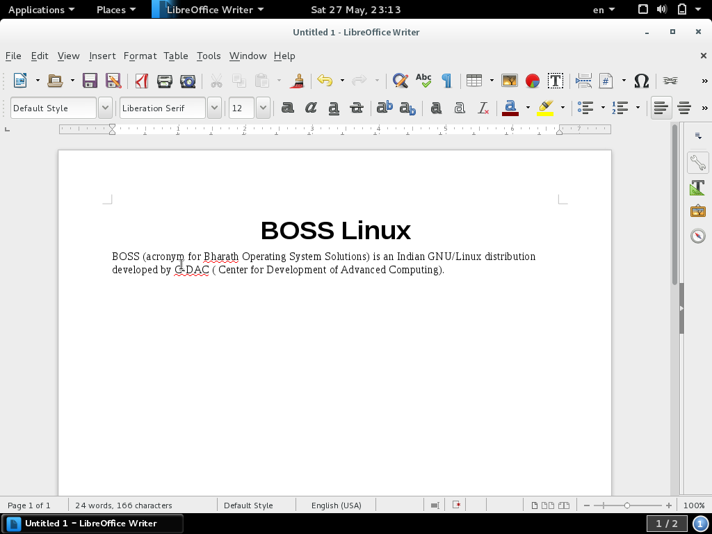Open sidebar Gallery icon

point(698,211)
